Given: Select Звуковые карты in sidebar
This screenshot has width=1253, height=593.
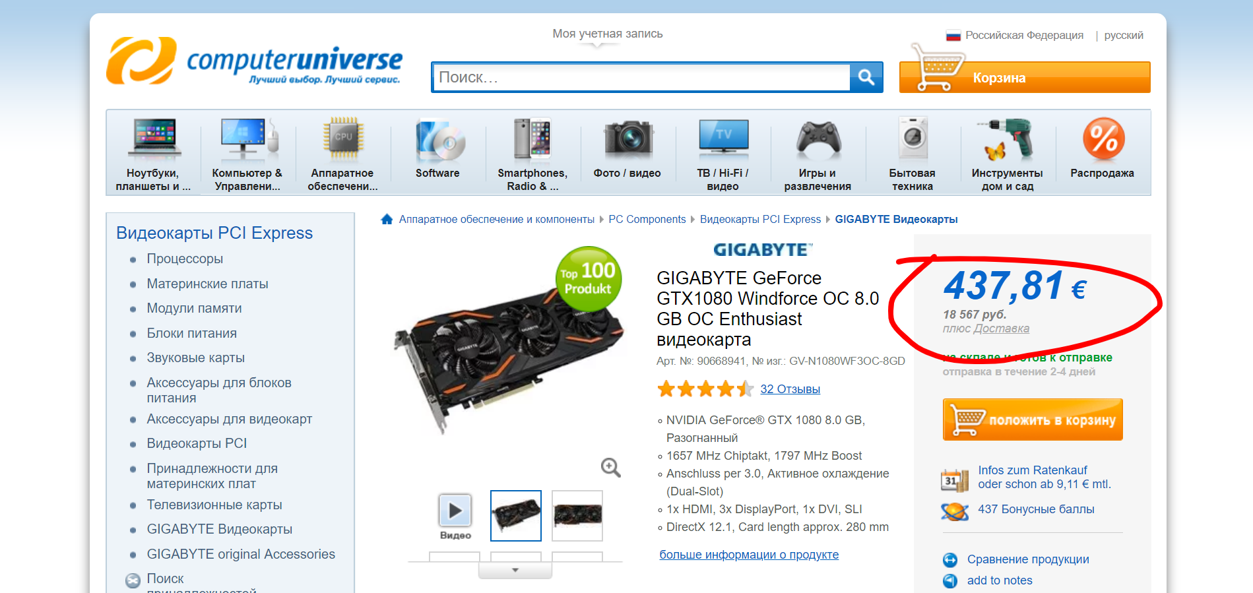Looking at the screenshot, I should tap(195, 358).
